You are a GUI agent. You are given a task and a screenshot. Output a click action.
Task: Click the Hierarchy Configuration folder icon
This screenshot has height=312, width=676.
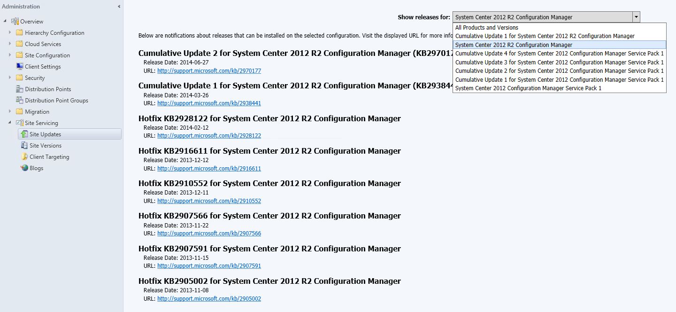click(19, 32)
